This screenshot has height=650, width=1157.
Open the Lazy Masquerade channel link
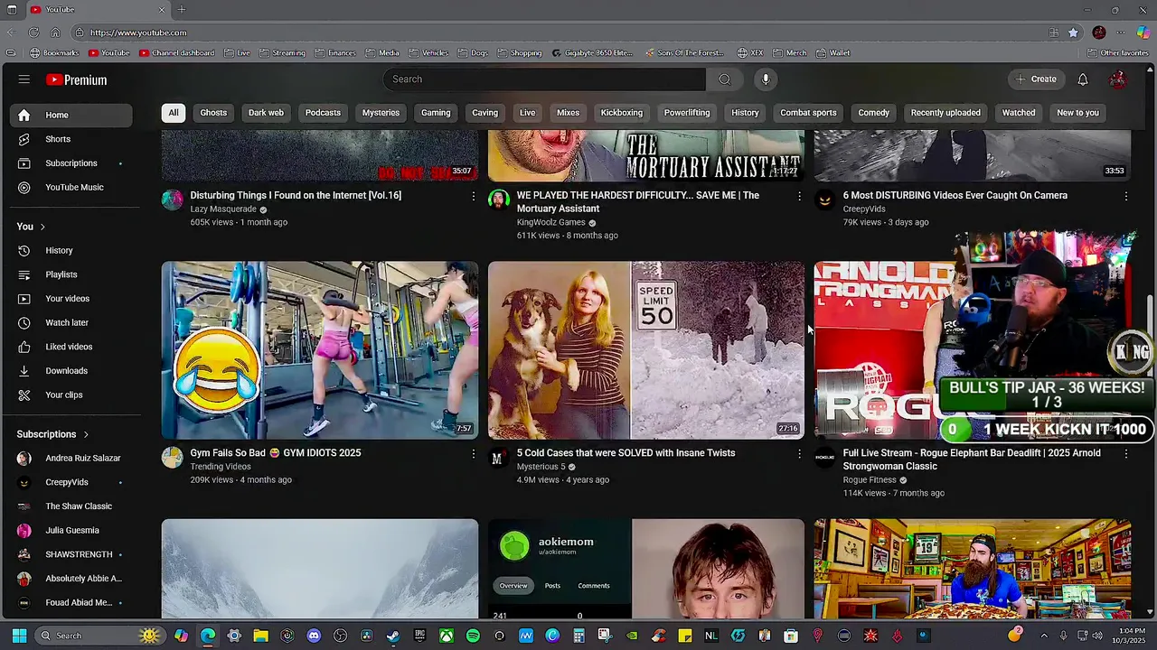pyautogui.click(x=223, y=209)
